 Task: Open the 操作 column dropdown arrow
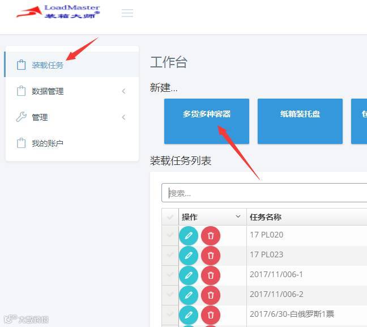point(238,216)
